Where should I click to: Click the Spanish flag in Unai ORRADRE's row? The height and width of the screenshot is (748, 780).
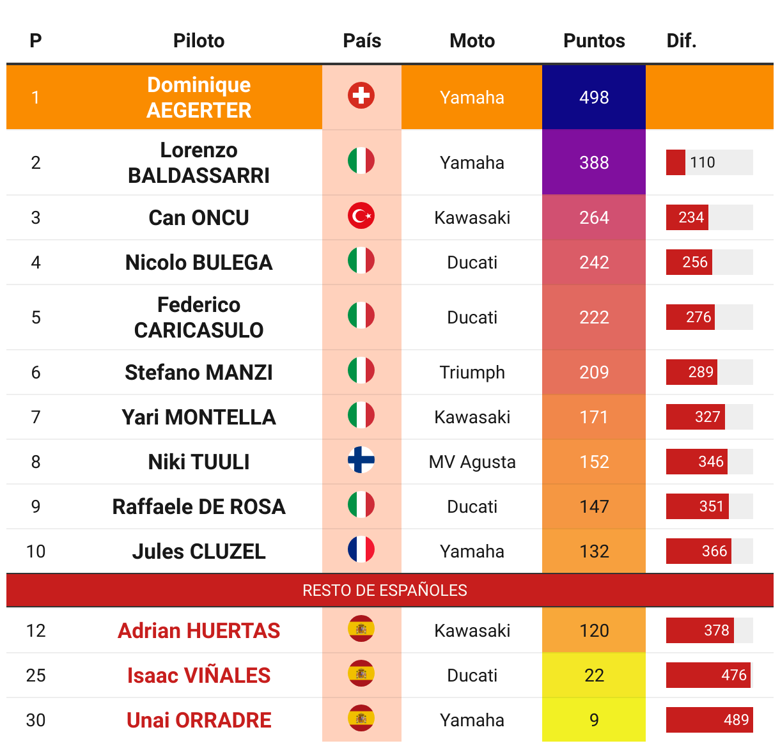(x=361, y=719)
